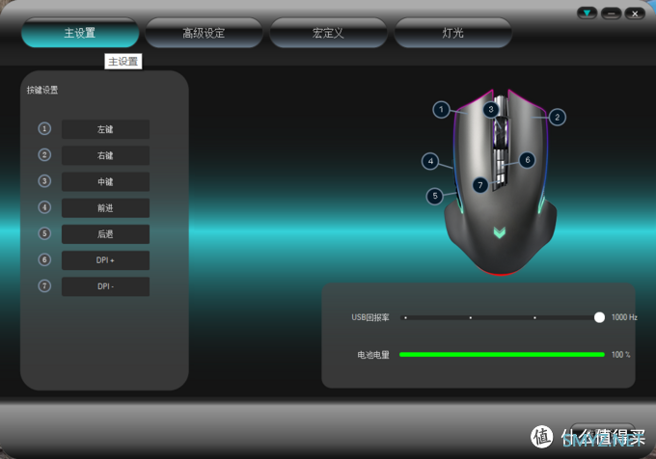Select marker 6 near the DPI buttons

pos(528,160)
